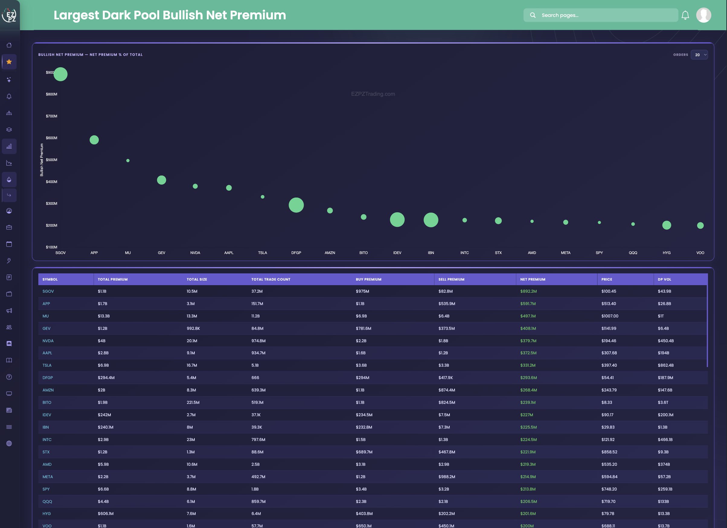Open the GEV symbol link in table
This screenshot has width=727, height=528.
click(46, 328)
